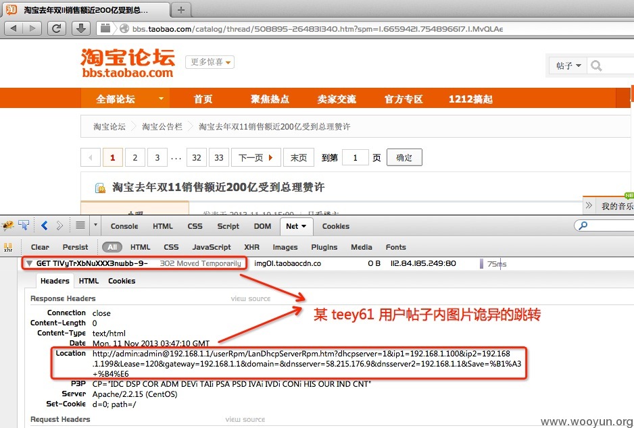
Task: Go to page 2 in pagination
Action: point(135,157)
